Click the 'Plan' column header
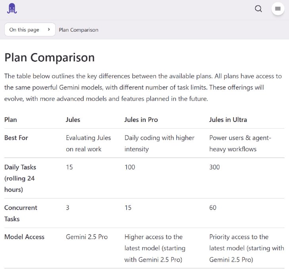The width and height of the screenshot is (289, 270). (x=11, y=120)
